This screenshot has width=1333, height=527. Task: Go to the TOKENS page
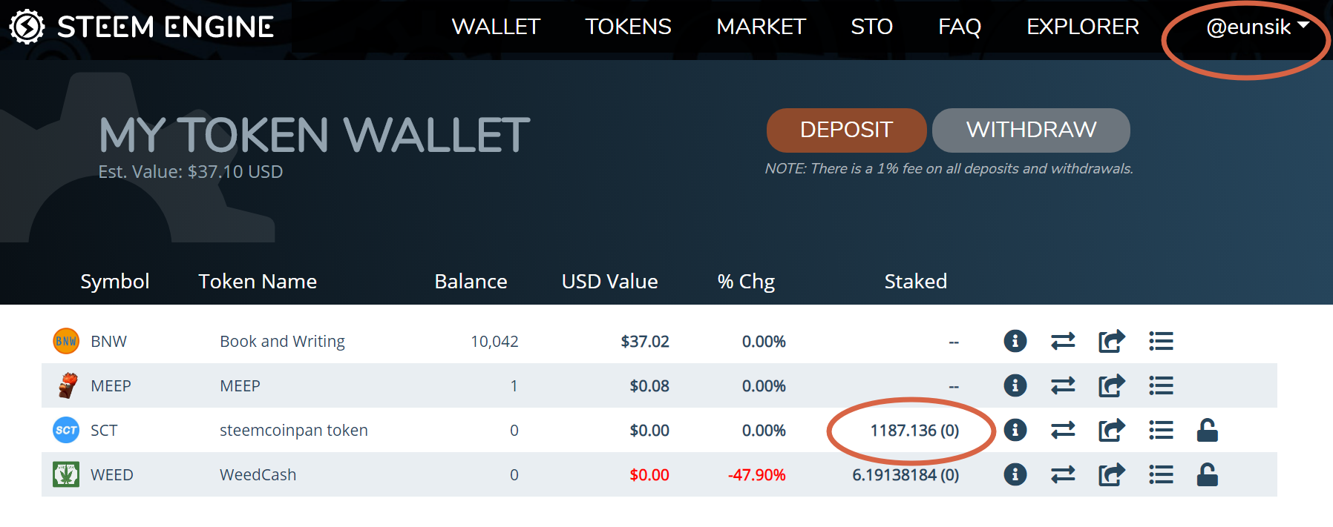tap(628, 27)
